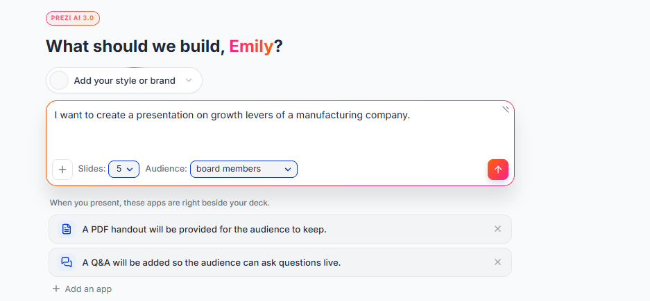
Task: Click the chevron next to slide count 5
Action: (x=129, y=169)
